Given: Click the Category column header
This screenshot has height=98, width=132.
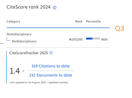Looking at the screenshot, I should pos(13,21).
